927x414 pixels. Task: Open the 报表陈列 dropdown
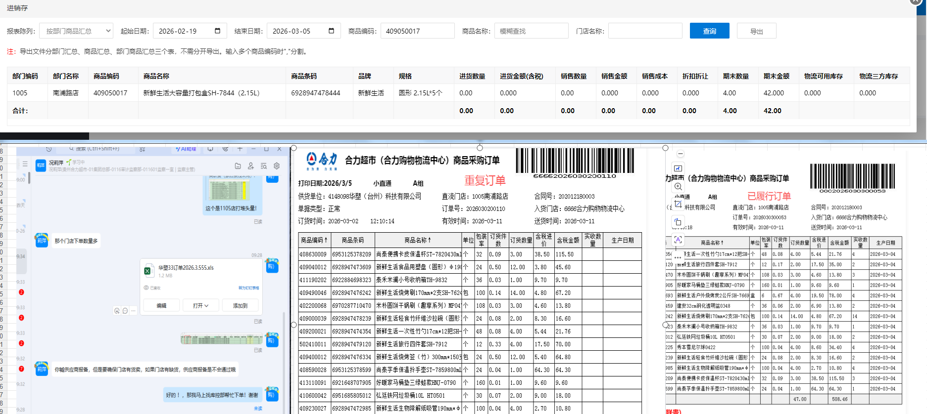pos(76,31)
